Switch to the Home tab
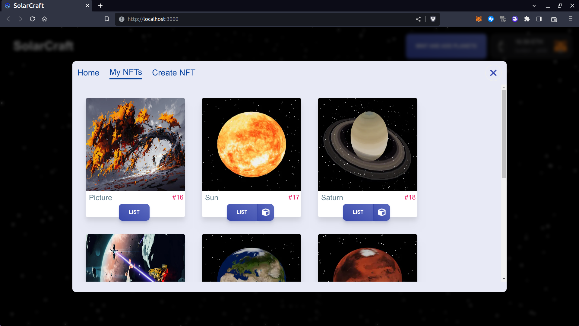 pos(88,73)
